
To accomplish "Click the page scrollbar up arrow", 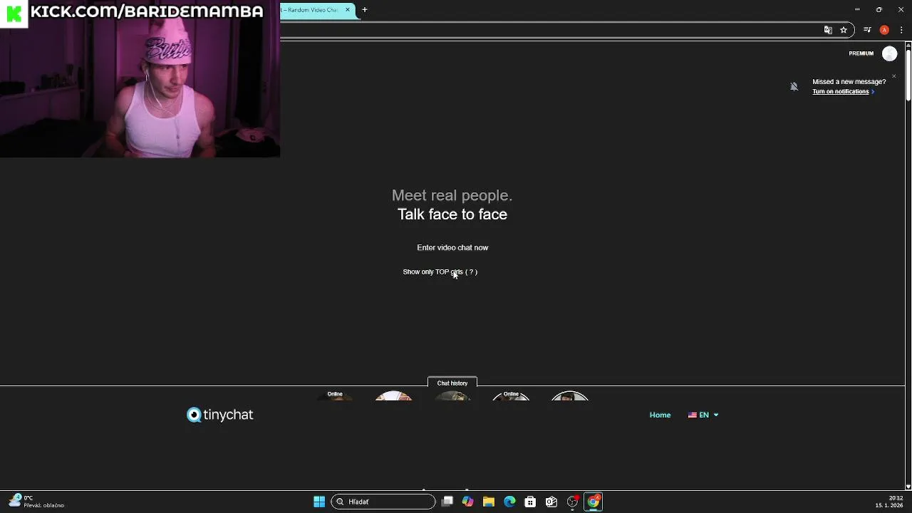I will pyautogui.click(x=908, y=46).
